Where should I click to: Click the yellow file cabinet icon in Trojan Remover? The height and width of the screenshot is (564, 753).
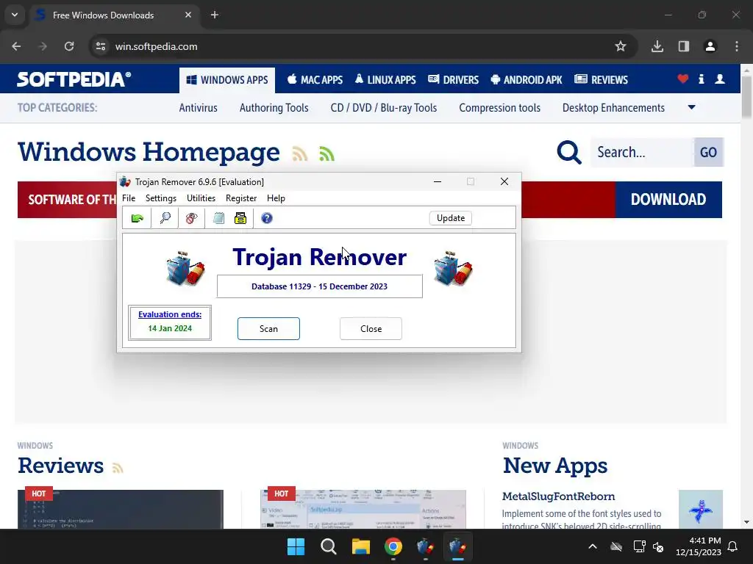coord(240,218)
